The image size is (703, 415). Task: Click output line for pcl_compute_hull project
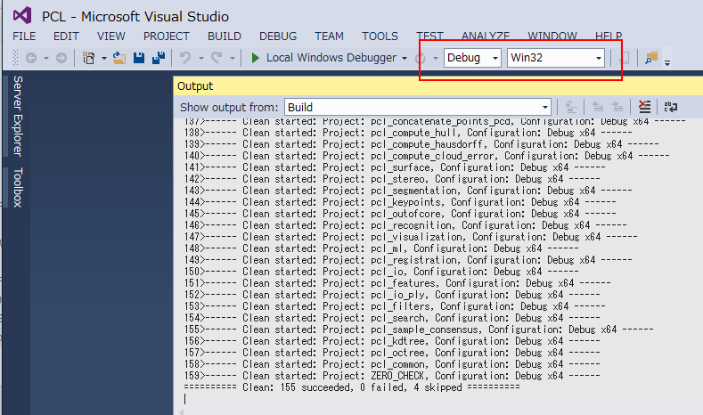pyautogui.click(x=407, y=133)
